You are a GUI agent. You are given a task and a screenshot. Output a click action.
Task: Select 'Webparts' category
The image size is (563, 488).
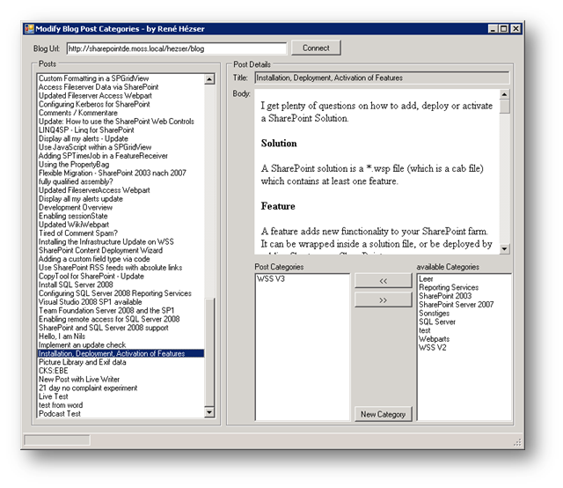tap(434, 339)
